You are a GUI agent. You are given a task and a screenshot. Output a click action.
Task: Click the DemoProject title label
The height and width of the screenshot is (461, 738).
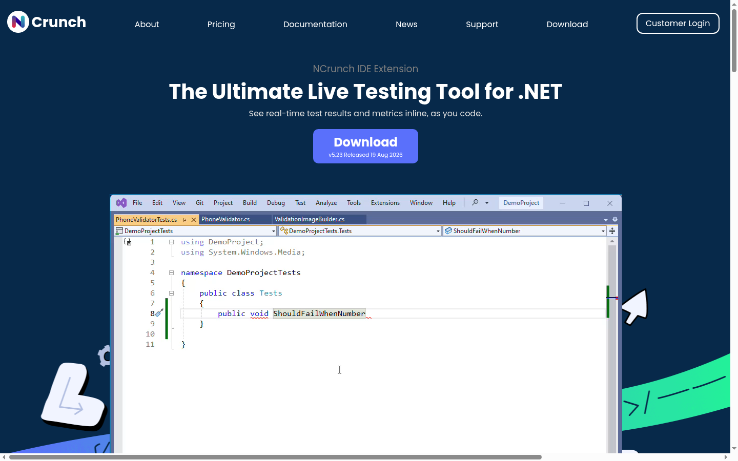point(521,203)
